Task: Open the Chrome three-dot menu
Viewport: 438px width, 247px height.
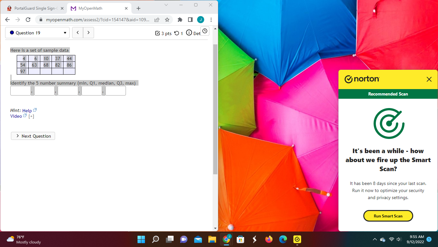Action: pyautogui.click(x=211, y=20)
